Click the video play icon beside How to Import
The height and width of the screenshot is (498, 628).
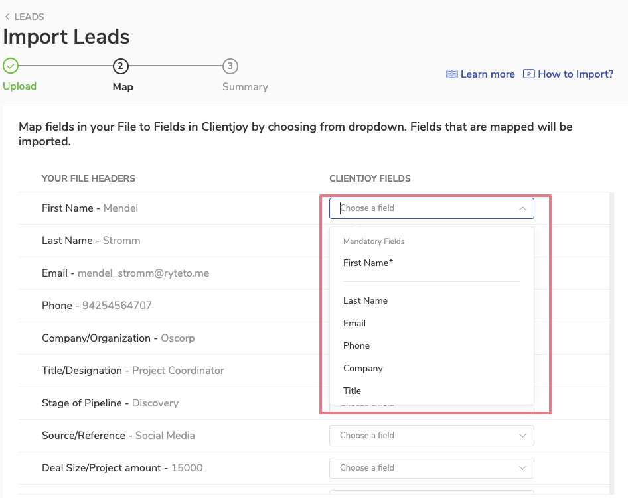528,74
